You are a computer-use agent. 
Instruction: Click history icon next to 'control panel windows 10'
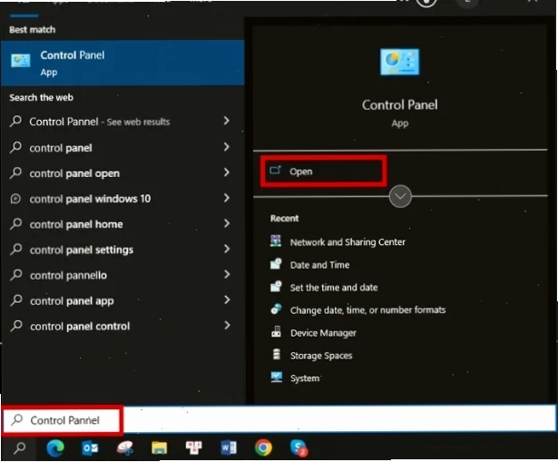(x=15, y=198)
